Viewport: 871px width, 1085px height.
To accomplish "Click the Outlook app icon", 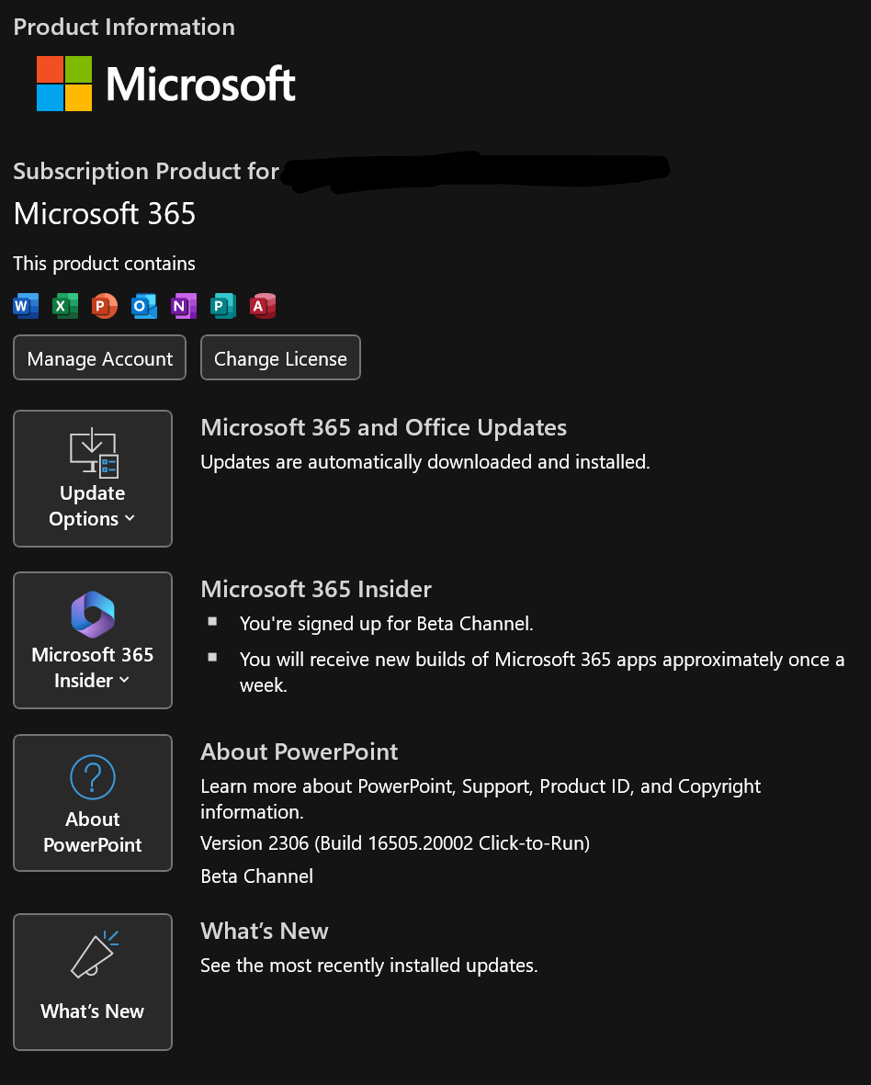I will click(144, 305).
